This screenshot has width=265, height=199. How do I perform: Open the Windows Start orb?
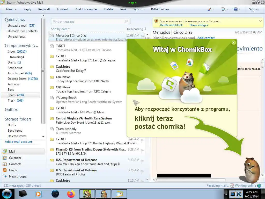7,194
